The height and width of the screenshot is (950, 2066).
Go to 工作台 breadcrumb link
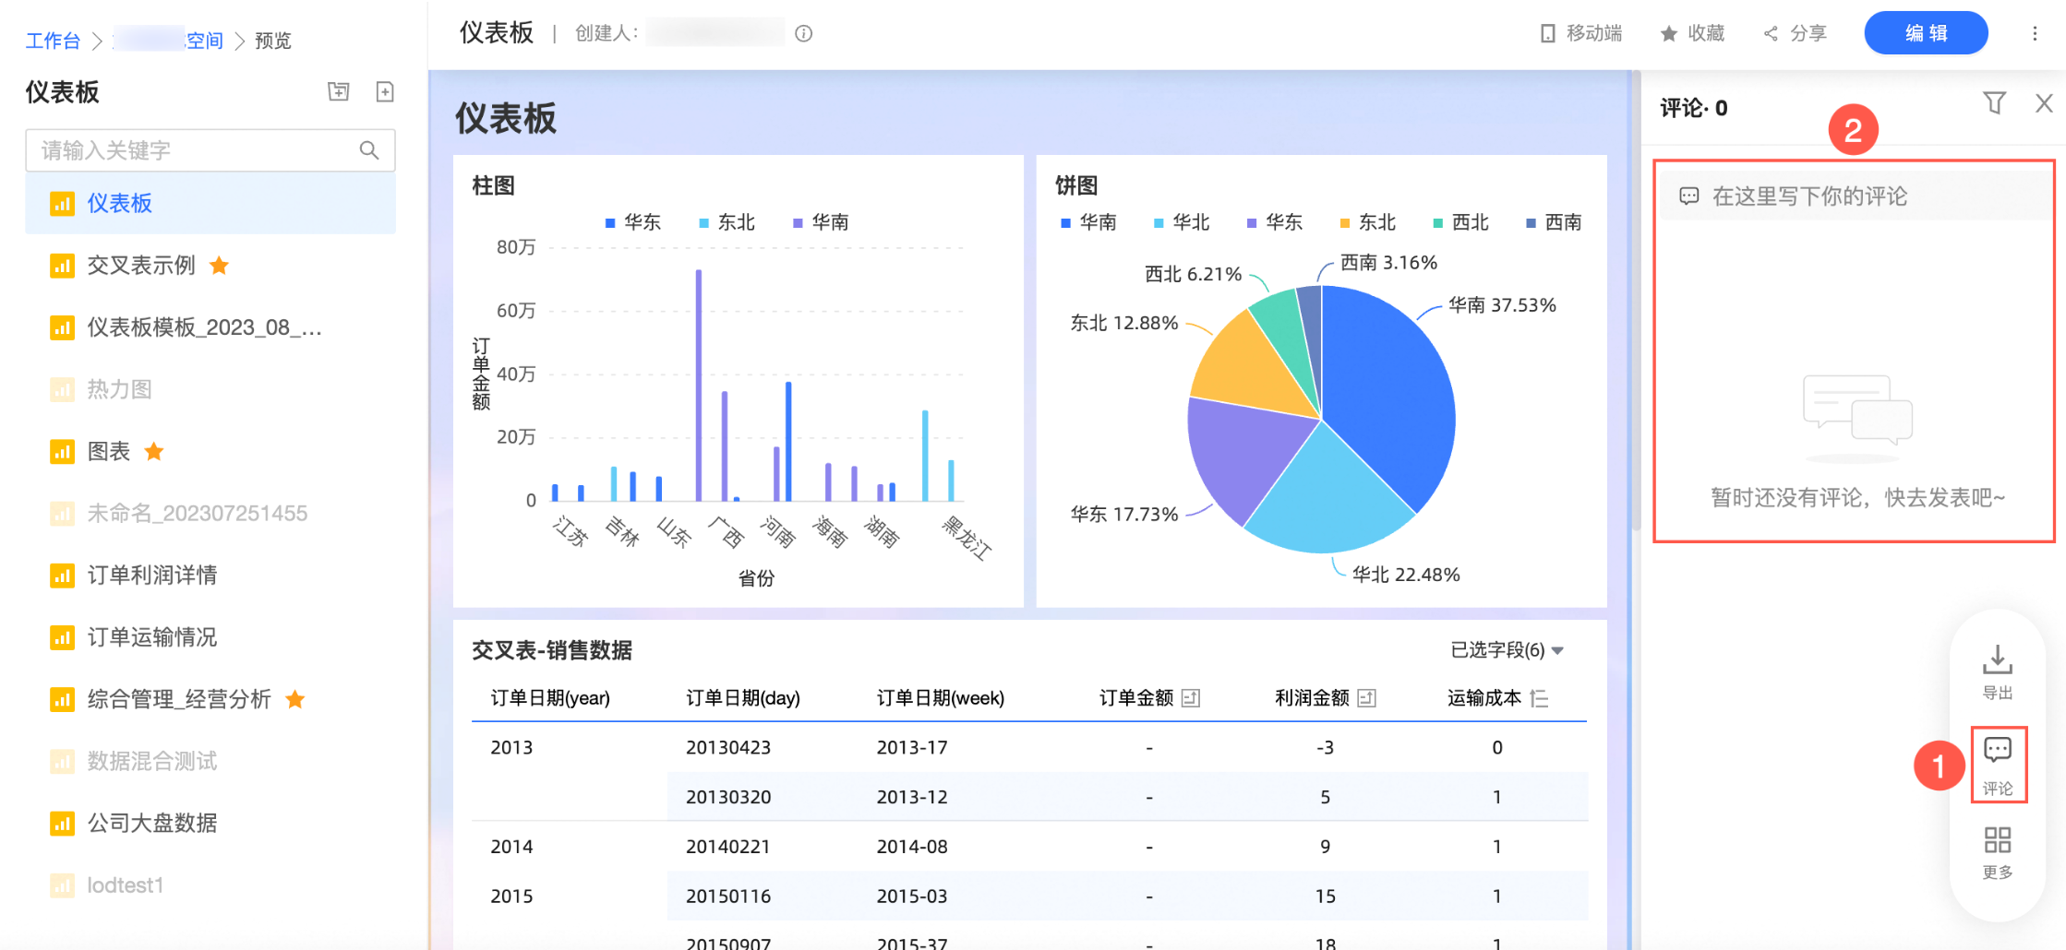[x=53, y=41]
